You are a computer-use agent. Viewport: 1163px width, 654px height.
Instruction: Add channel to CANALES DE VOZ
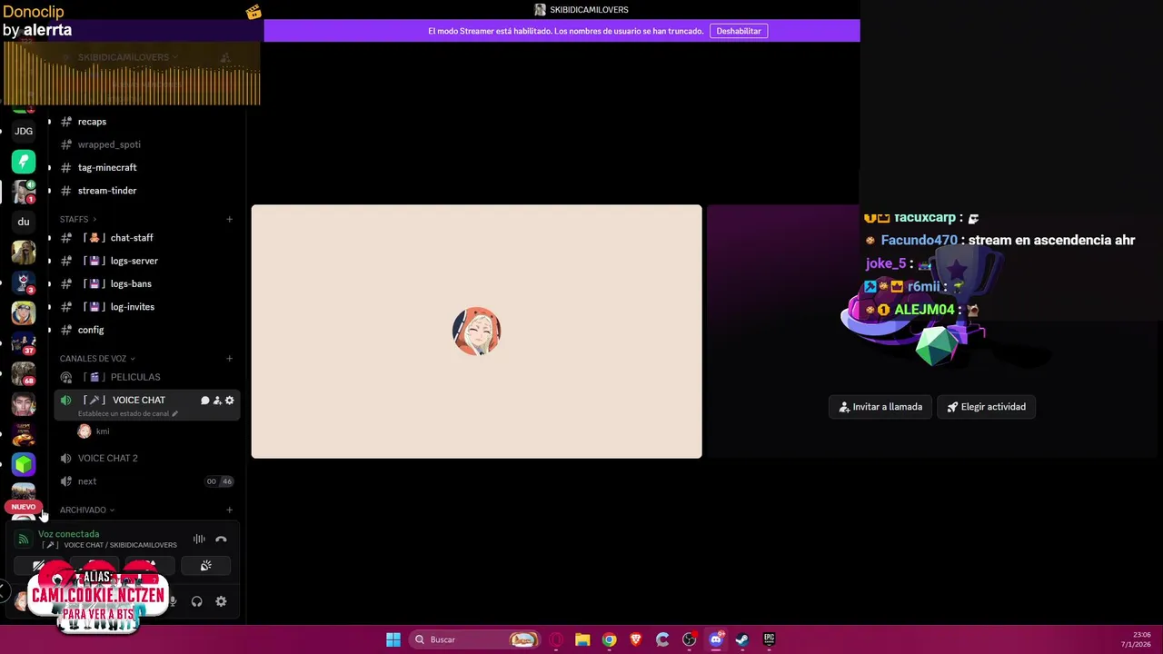point(229,359)
